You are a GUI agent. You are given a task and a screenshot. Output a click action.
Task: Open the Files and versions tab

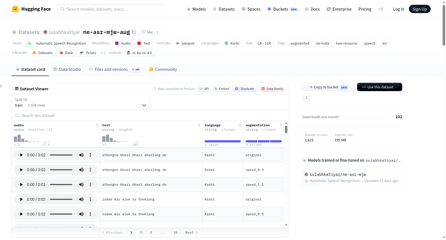[115, 69]
